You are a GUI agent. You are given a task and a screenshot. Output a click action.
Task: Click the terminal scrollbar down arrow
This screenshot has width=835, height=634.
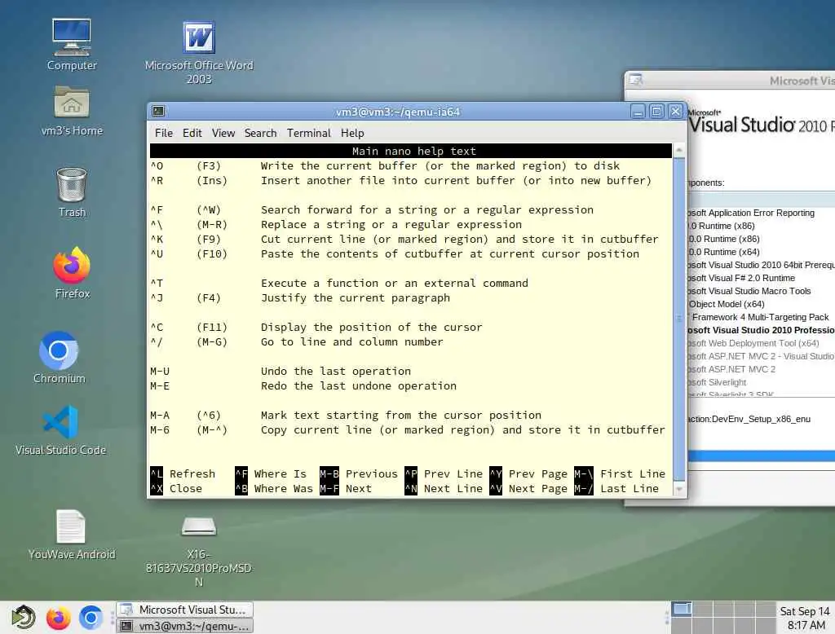[x=679, y=489]
